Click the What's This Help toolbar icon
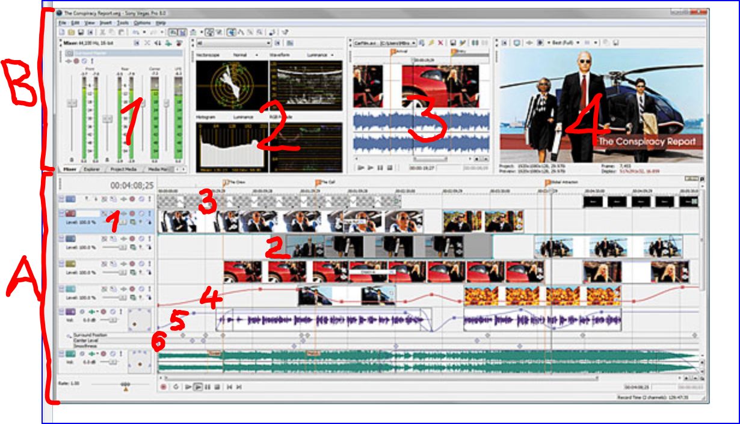This screenshot has height=424, width=740. [285, 32]
